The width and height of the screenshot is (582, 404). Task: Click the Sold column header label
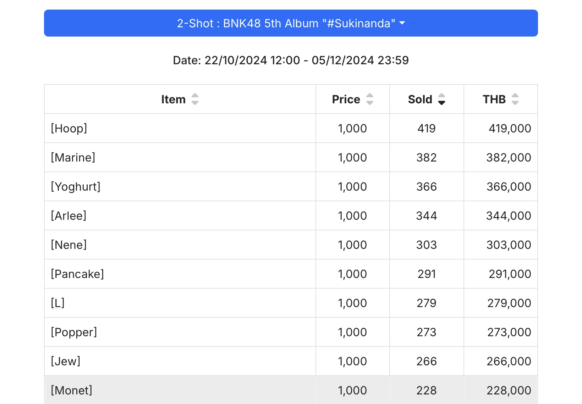tap(420, 99)
